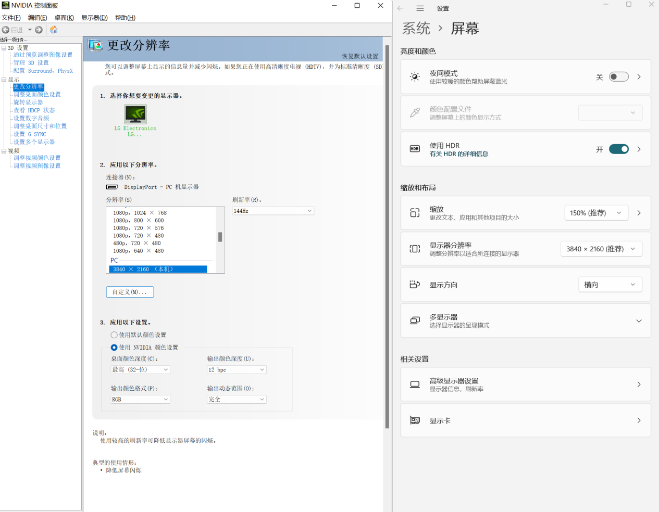Go to the NVIDIA Control Panel home icon
The image size is (659, 512).
(54, 30)
